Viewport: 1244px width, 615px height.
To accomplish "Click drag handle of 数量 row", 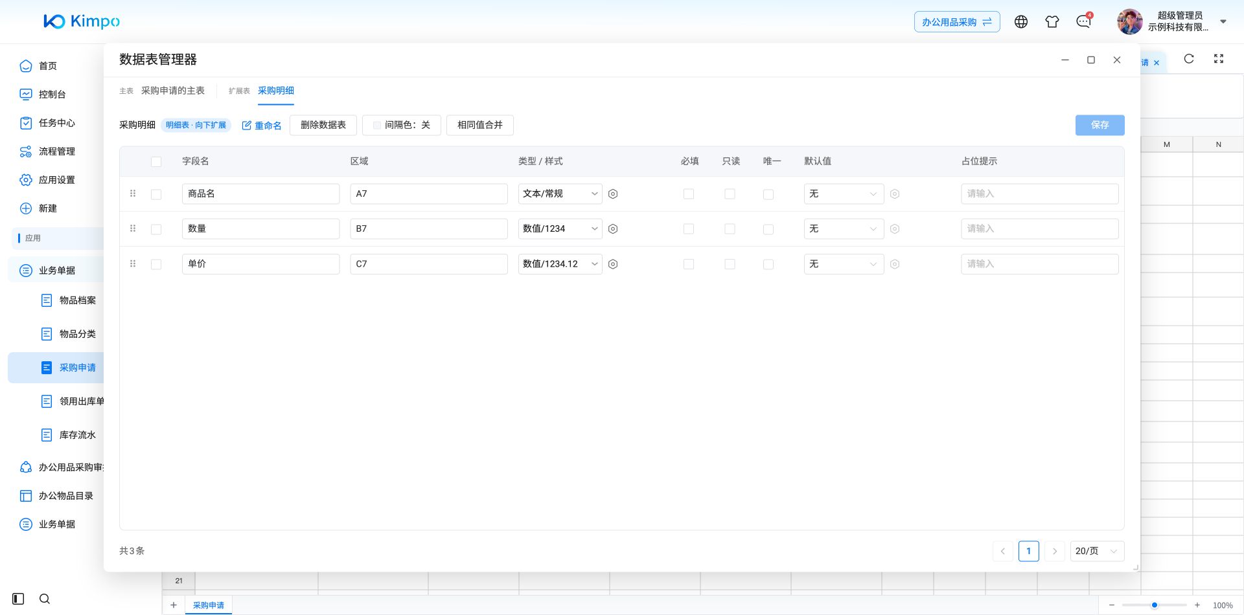I will [133, 229].
